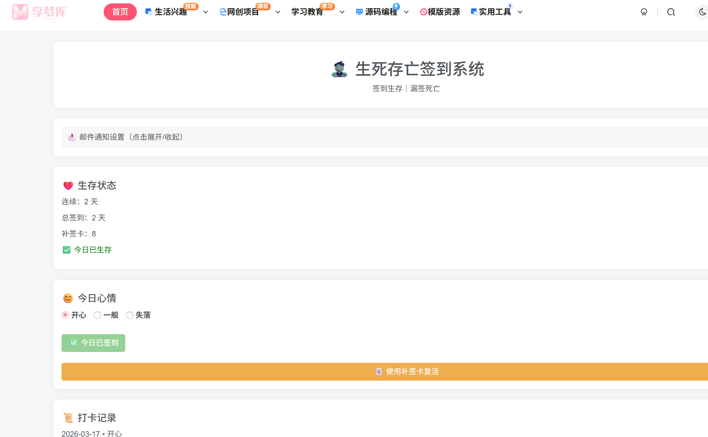Click the search magnifier icon
708x437 pixels.
[671, 12]
